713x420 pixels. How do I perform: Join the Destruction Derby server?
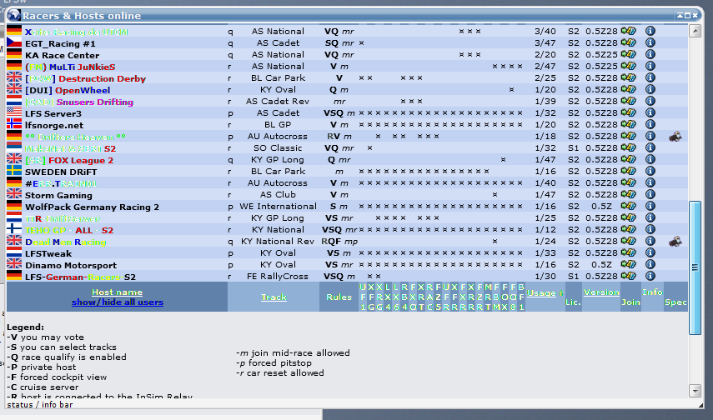click(x=629, y=77)
